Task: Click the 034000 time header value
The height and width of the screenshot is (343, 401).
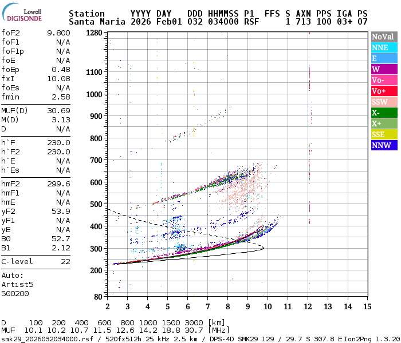Action: [x=223, y=22]
